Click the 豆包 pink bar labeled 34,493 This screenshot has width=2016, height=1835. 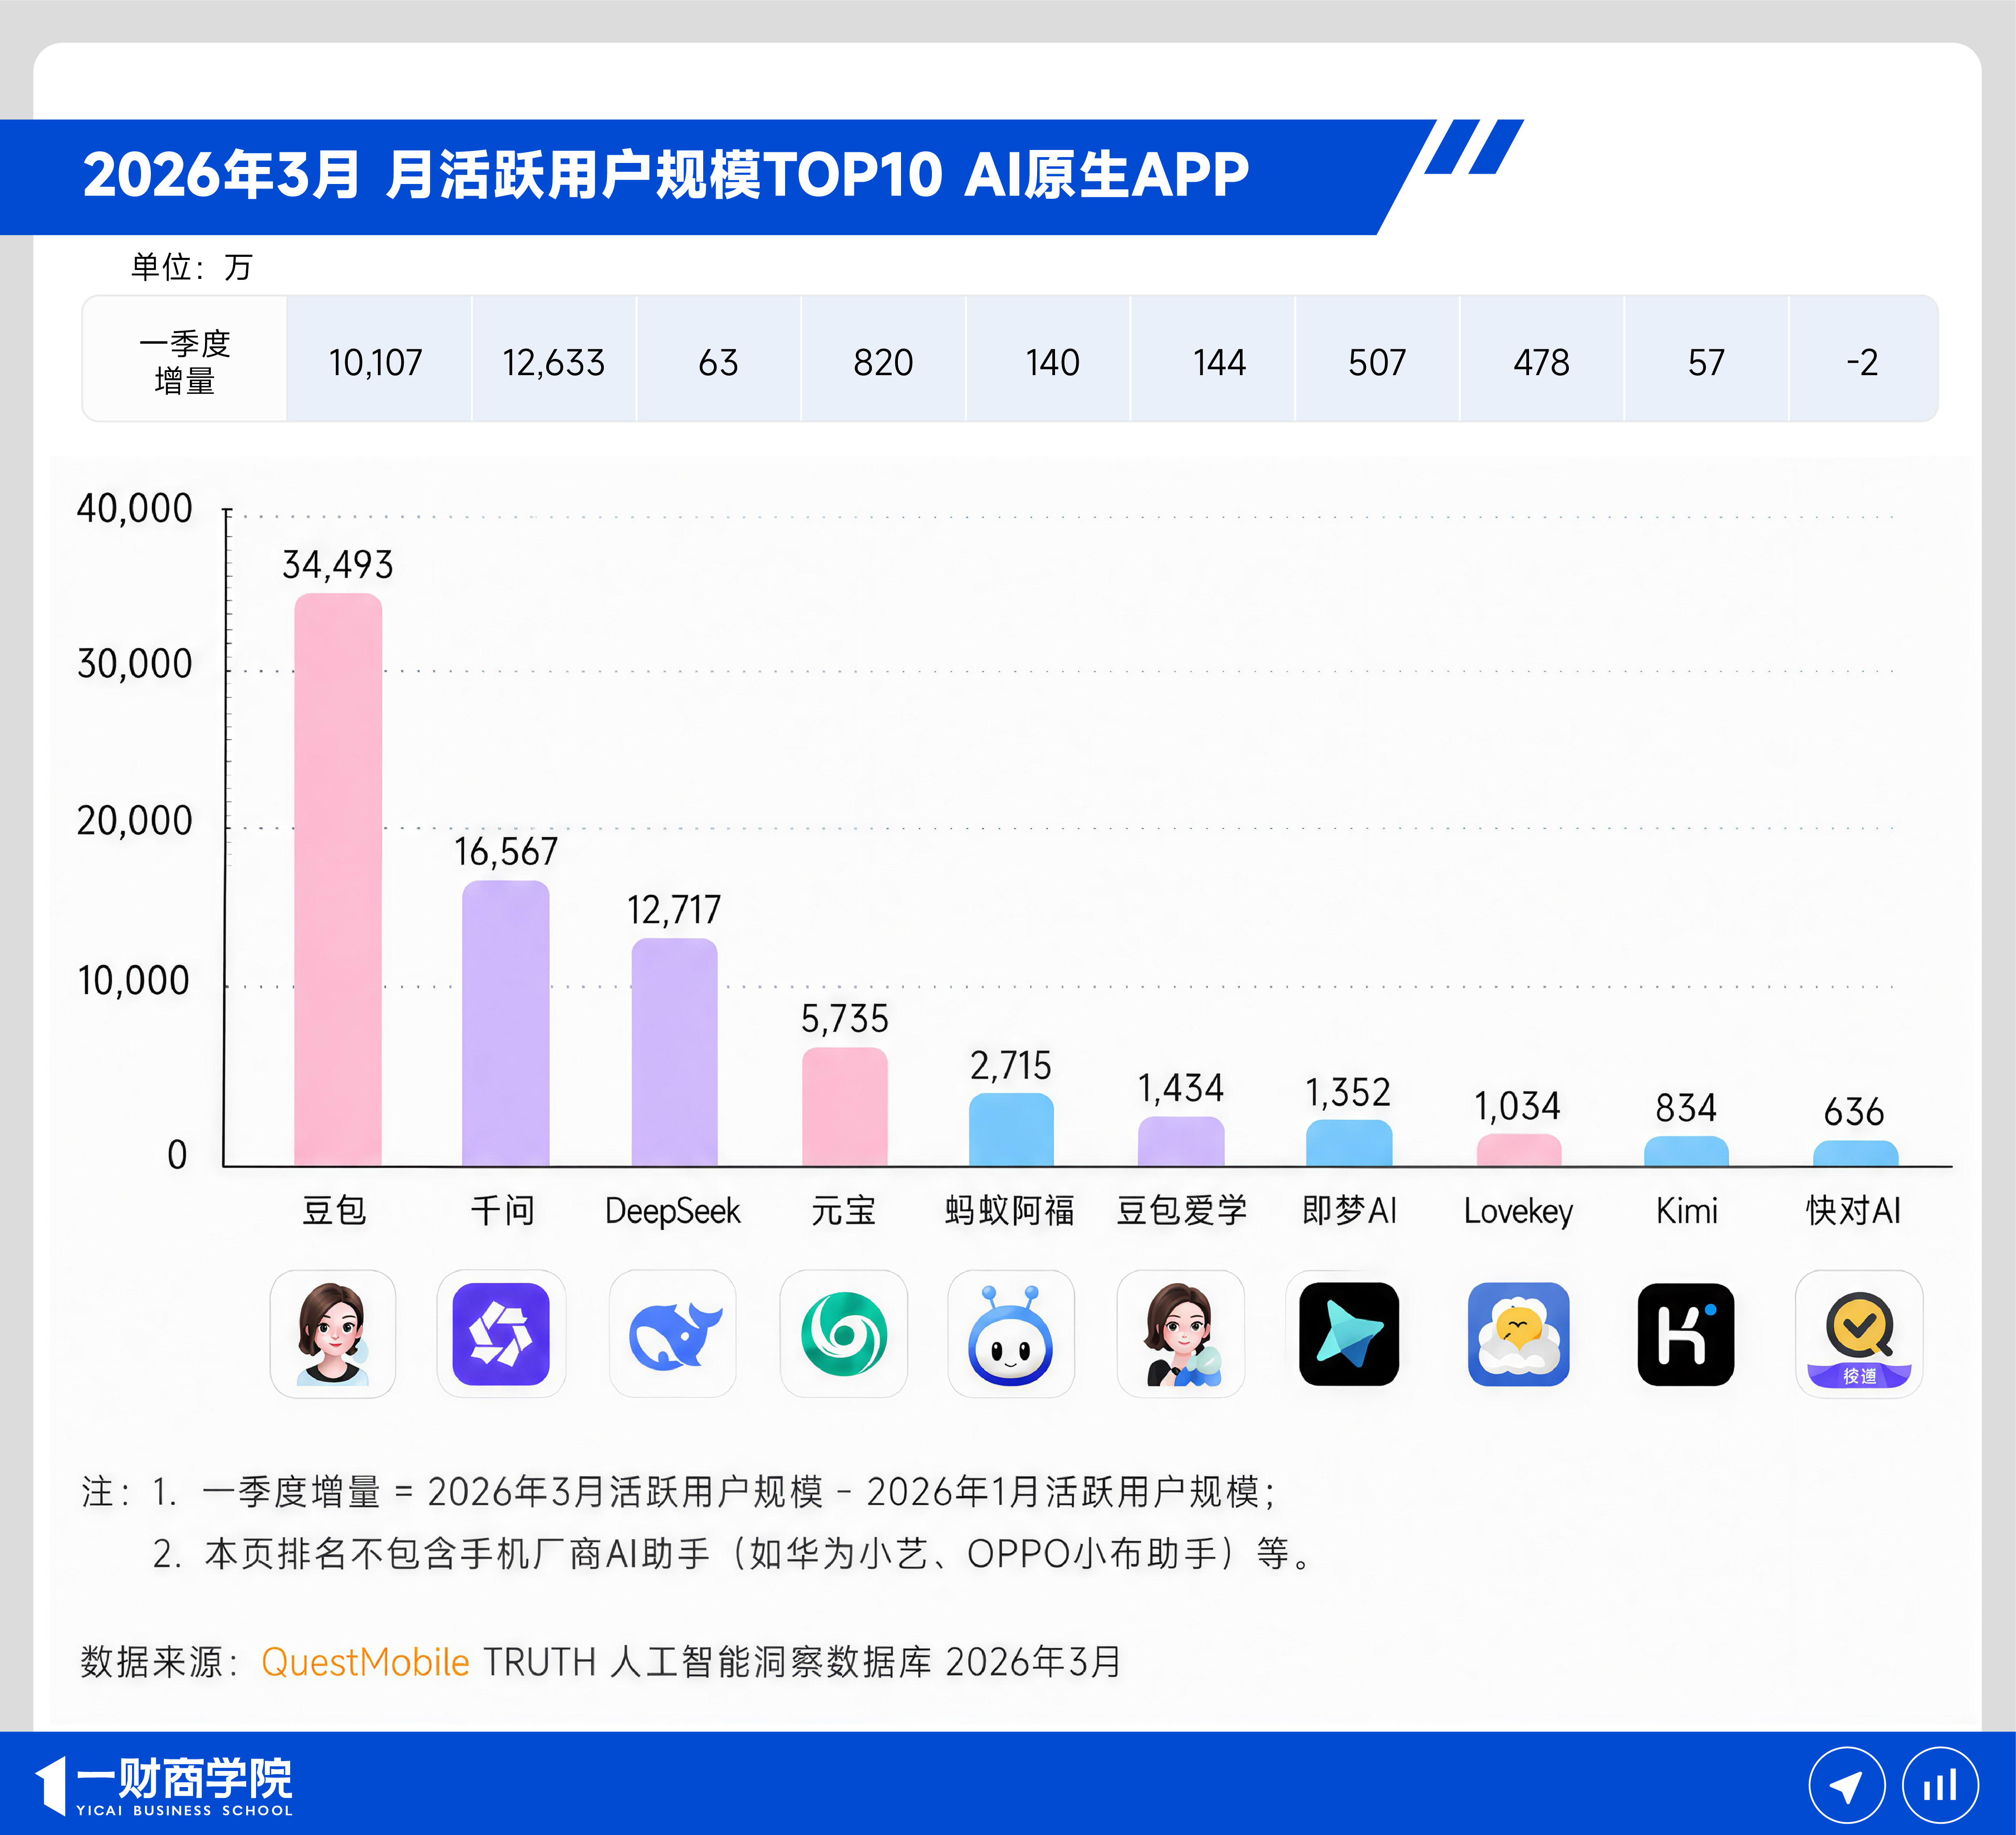pyautogui.click(x=338, y=880)
